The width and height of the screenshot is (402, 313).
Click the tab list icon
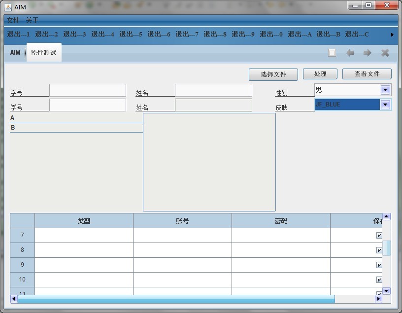point(332,53)
